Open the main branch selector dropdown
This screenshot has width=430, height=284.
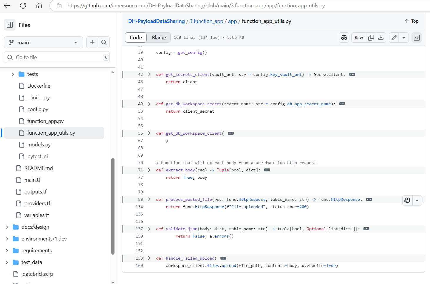click(x=44, y=42)
